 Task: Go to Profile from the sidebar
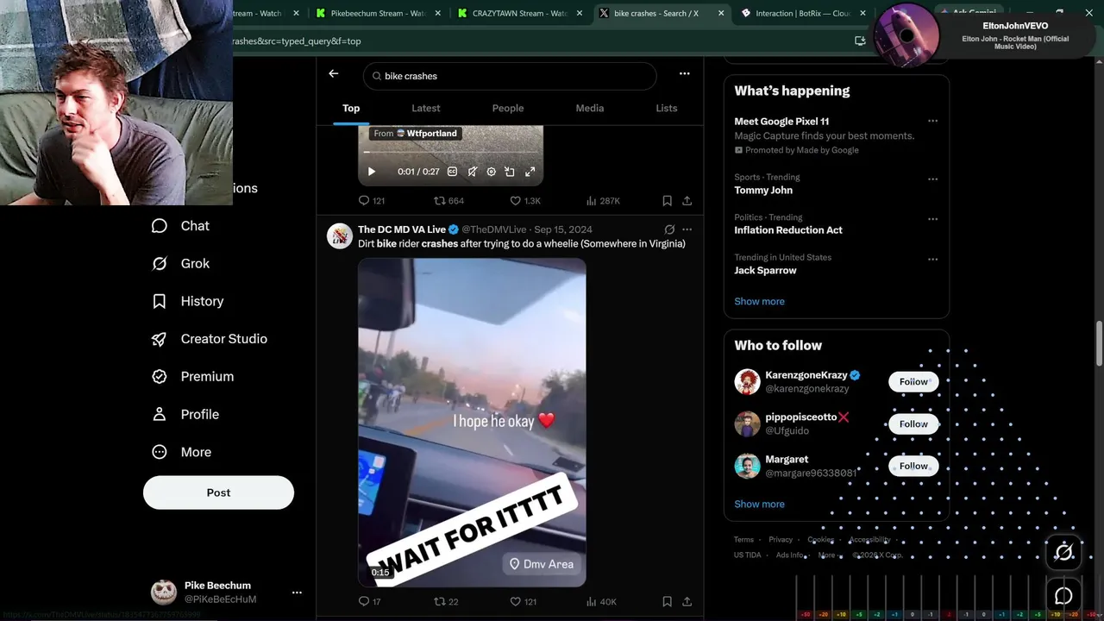pos(185,415)
